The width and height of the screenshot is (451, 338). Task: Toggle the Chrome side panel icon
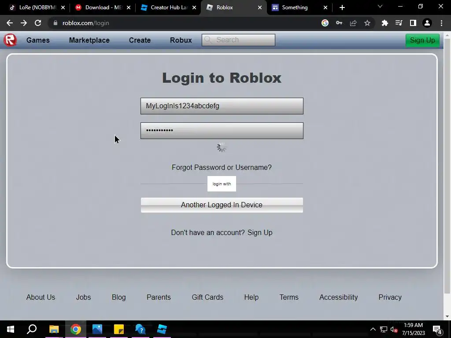(413, 23)
